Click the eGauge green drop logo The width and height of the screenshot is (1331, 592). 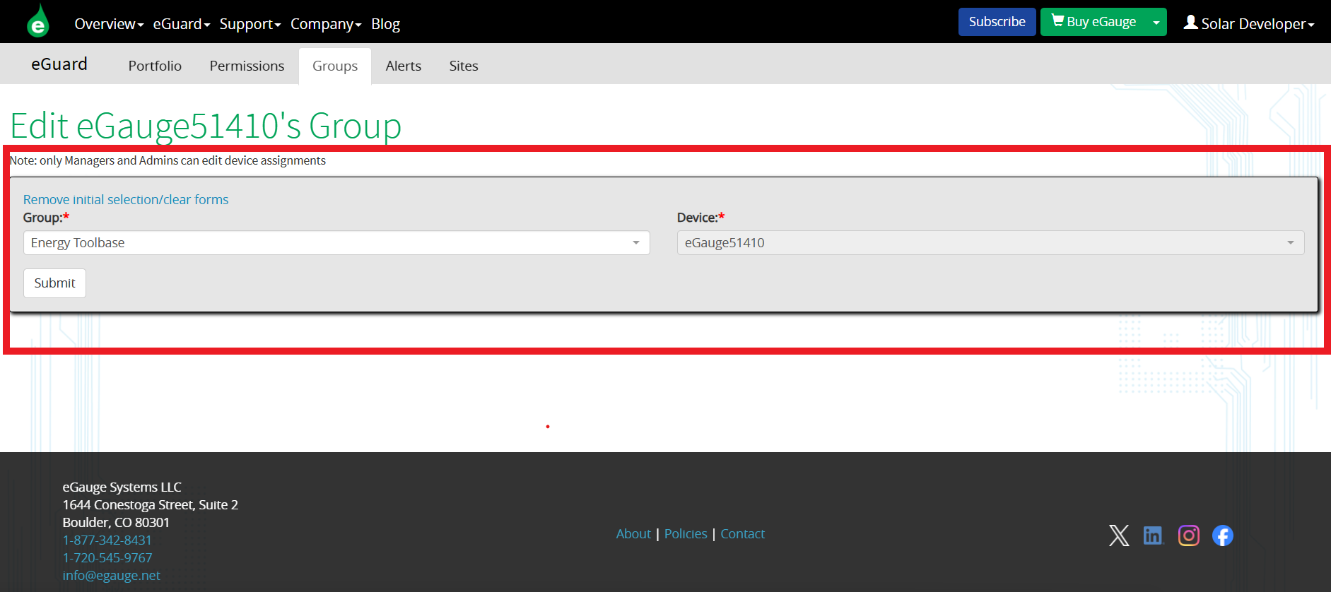(x=38, y=21)
